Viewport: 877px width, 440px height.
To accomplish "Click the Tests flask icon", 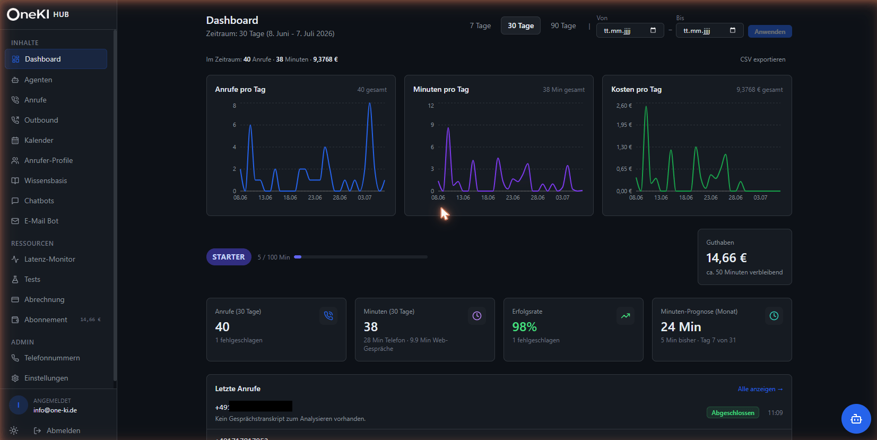I will tap(15, 279).
